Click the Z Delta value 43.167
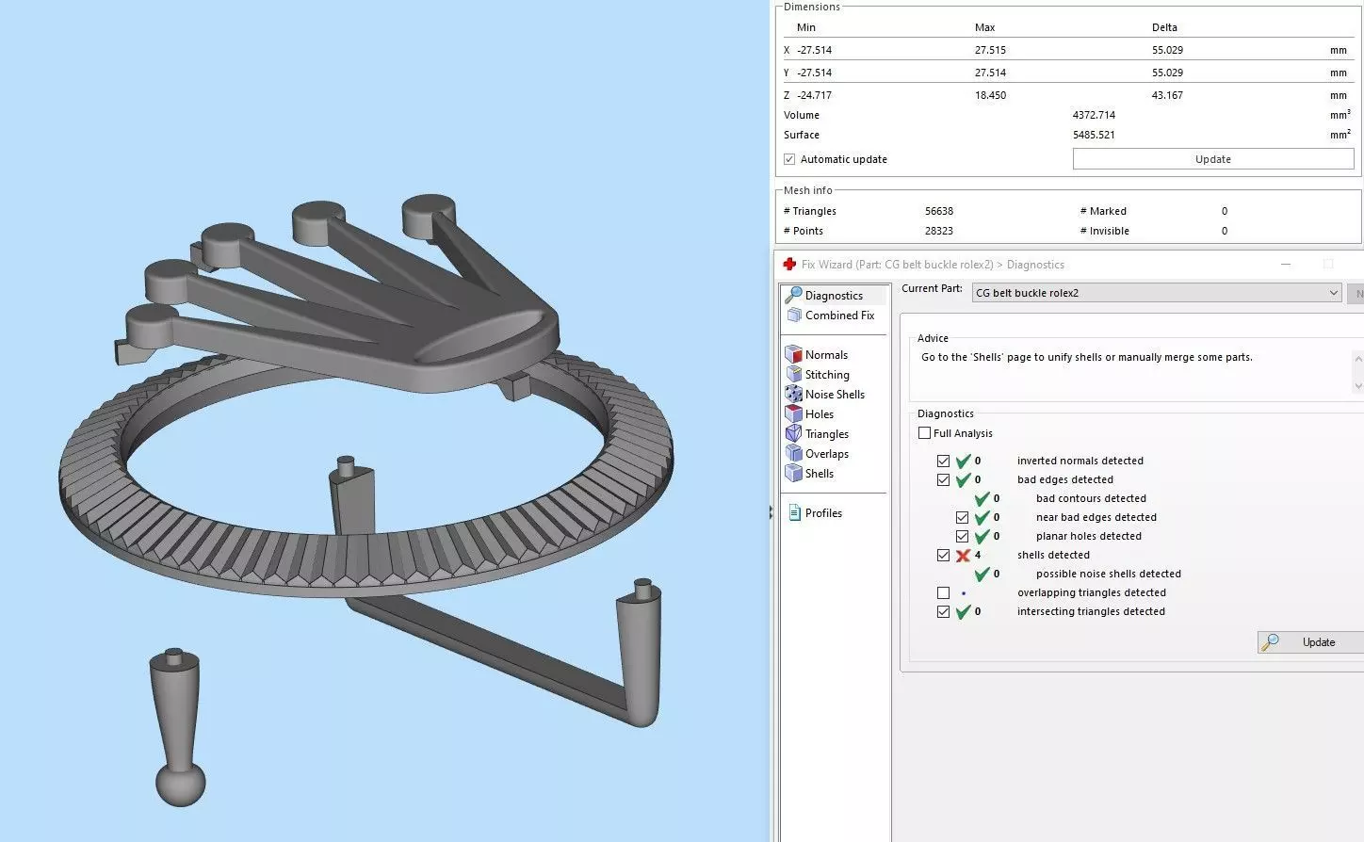 1167,95
